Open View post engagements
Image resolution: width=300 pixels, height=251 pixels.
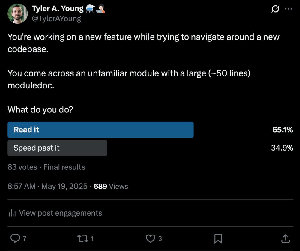tap(60, 213)
